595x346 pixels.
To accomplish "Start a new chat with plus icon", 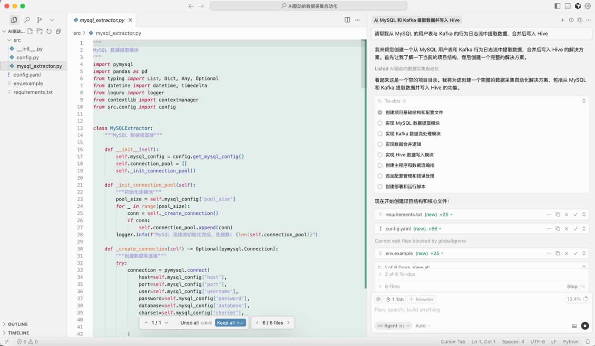I will coord(562,20).
